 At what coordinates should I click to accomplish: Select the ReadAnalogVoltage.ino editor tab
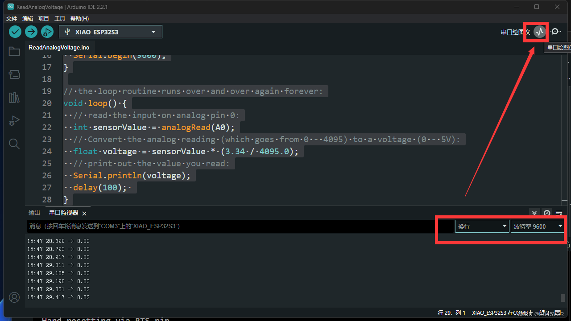click(59, 47)
